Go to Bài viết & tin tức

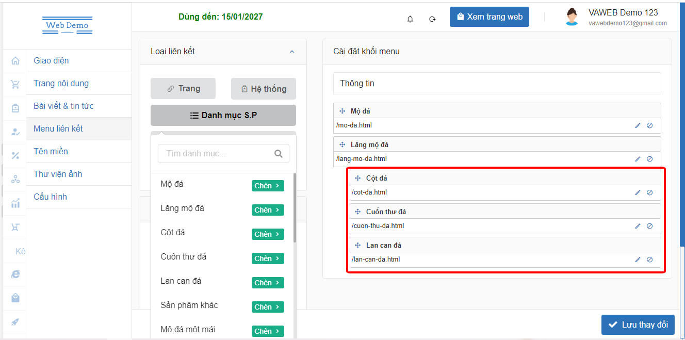[63, 106]
